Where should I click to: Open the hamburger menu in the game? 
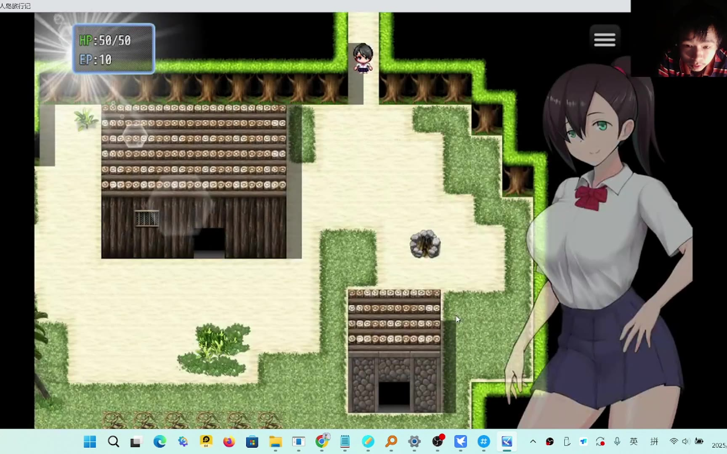[605, 40]
